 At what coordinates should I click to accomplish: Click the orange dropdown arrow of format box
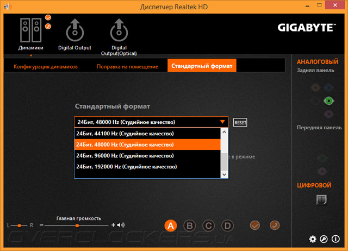click(x=222, y=122)
